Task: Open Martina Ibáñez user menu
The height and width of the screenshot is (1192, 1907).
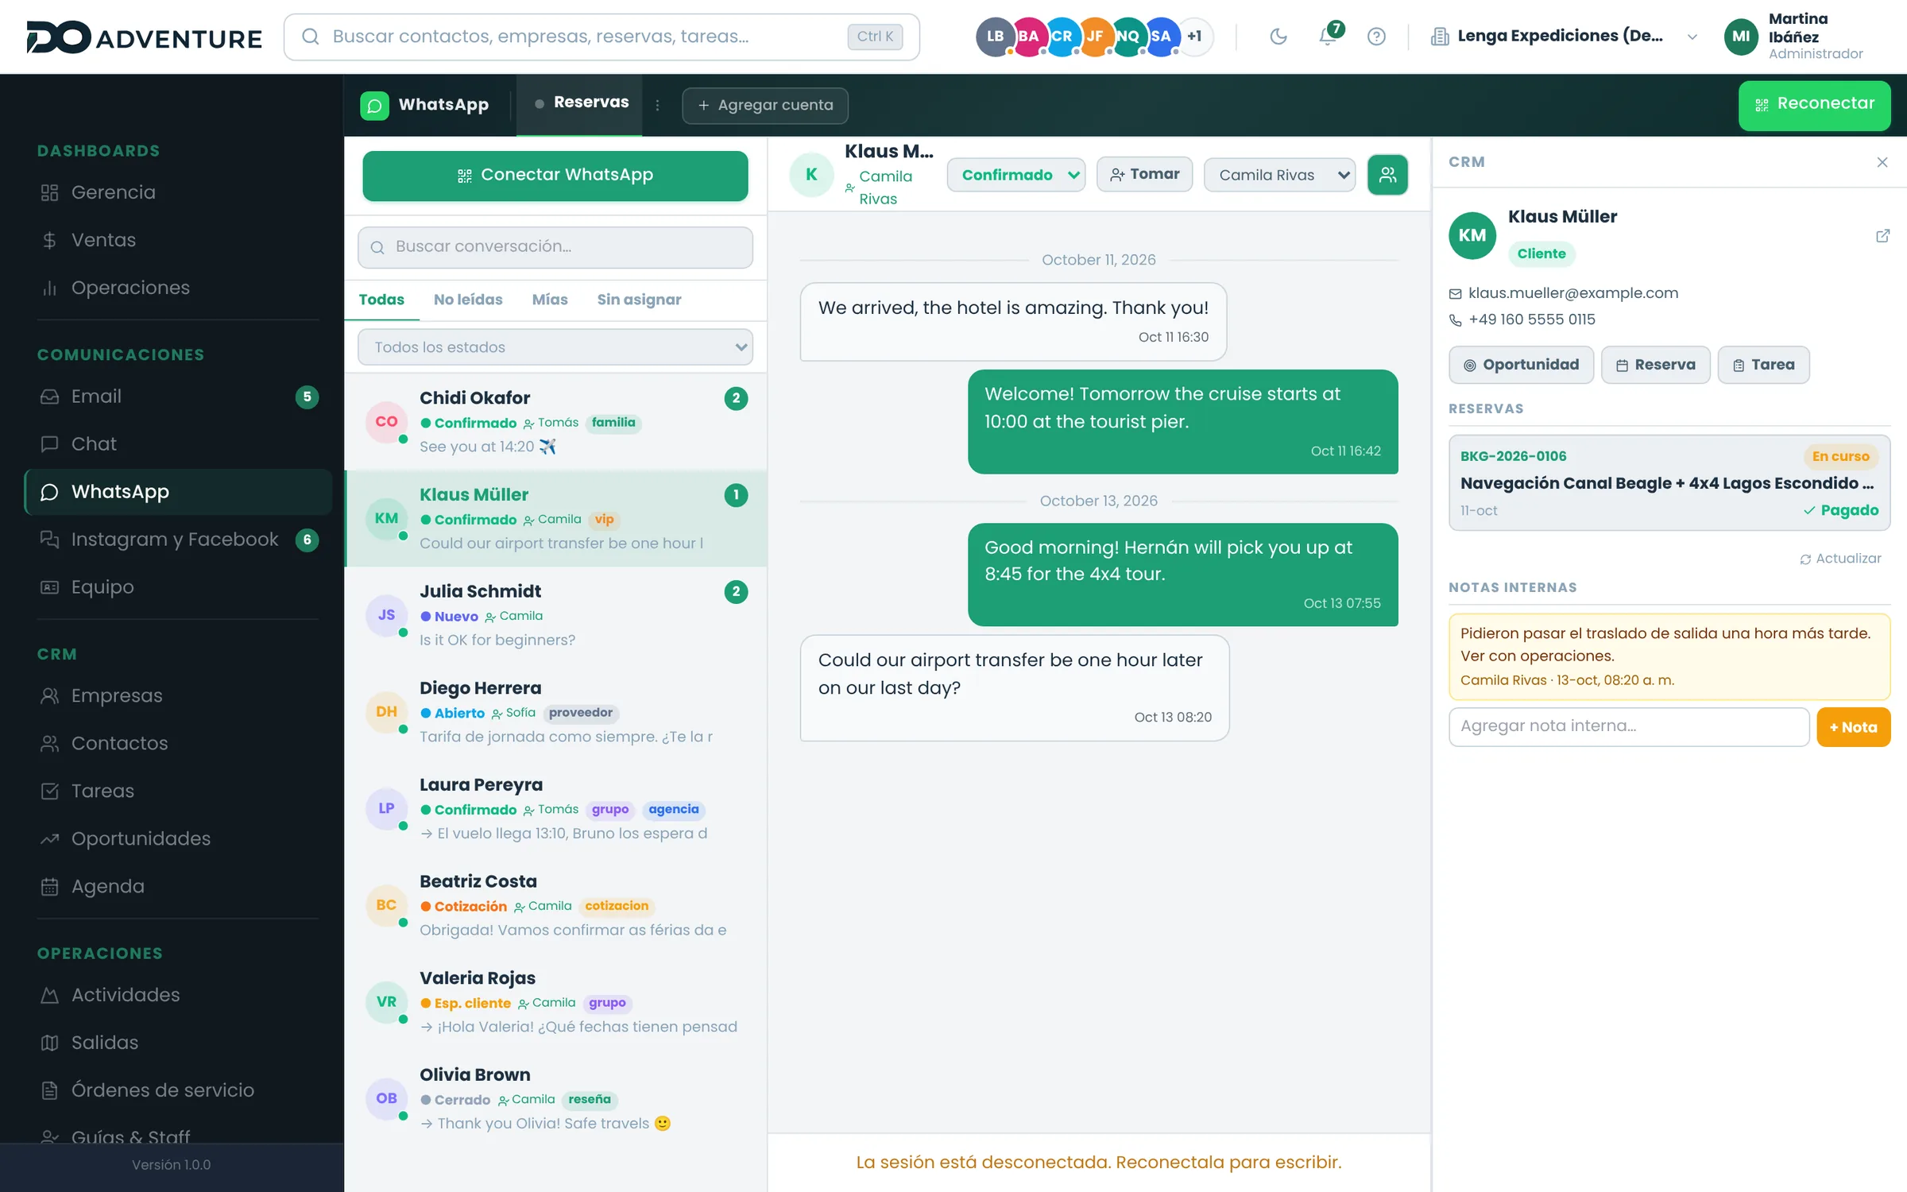Action: [1796, 36]
